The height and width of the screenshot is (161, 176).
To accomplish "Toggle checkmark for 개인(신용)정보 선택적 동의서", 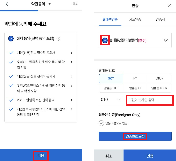I will (x=11, y=76).
